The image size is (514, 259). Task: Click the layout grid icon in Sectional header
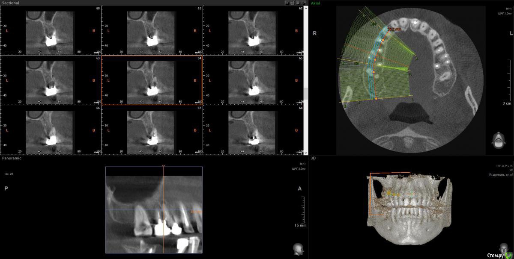(298, 3)
